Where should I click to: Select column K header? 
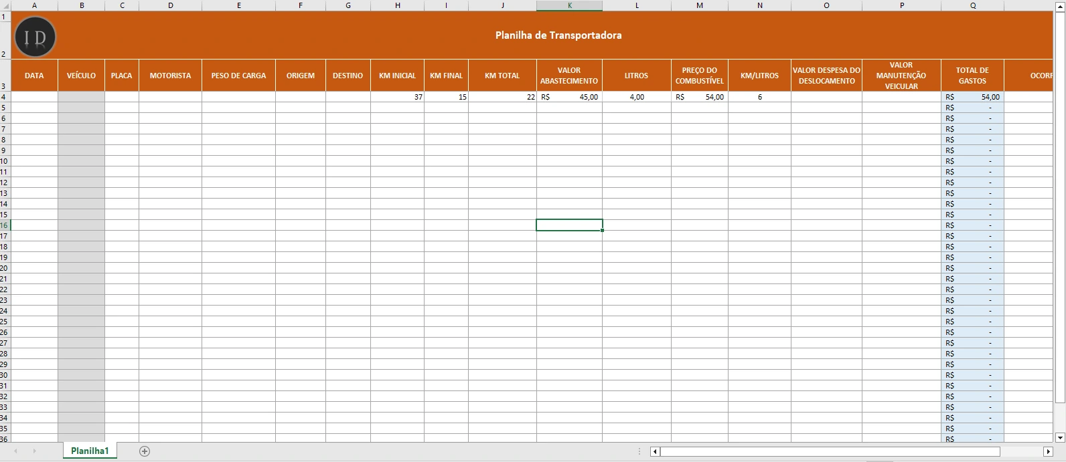(x=569, y=5)
